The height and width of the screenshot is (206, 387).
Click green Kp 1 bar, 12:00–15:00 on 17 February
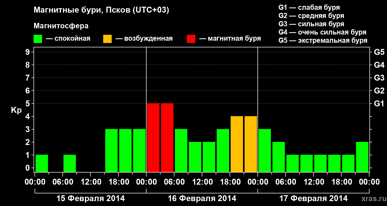tap(320, 163)
